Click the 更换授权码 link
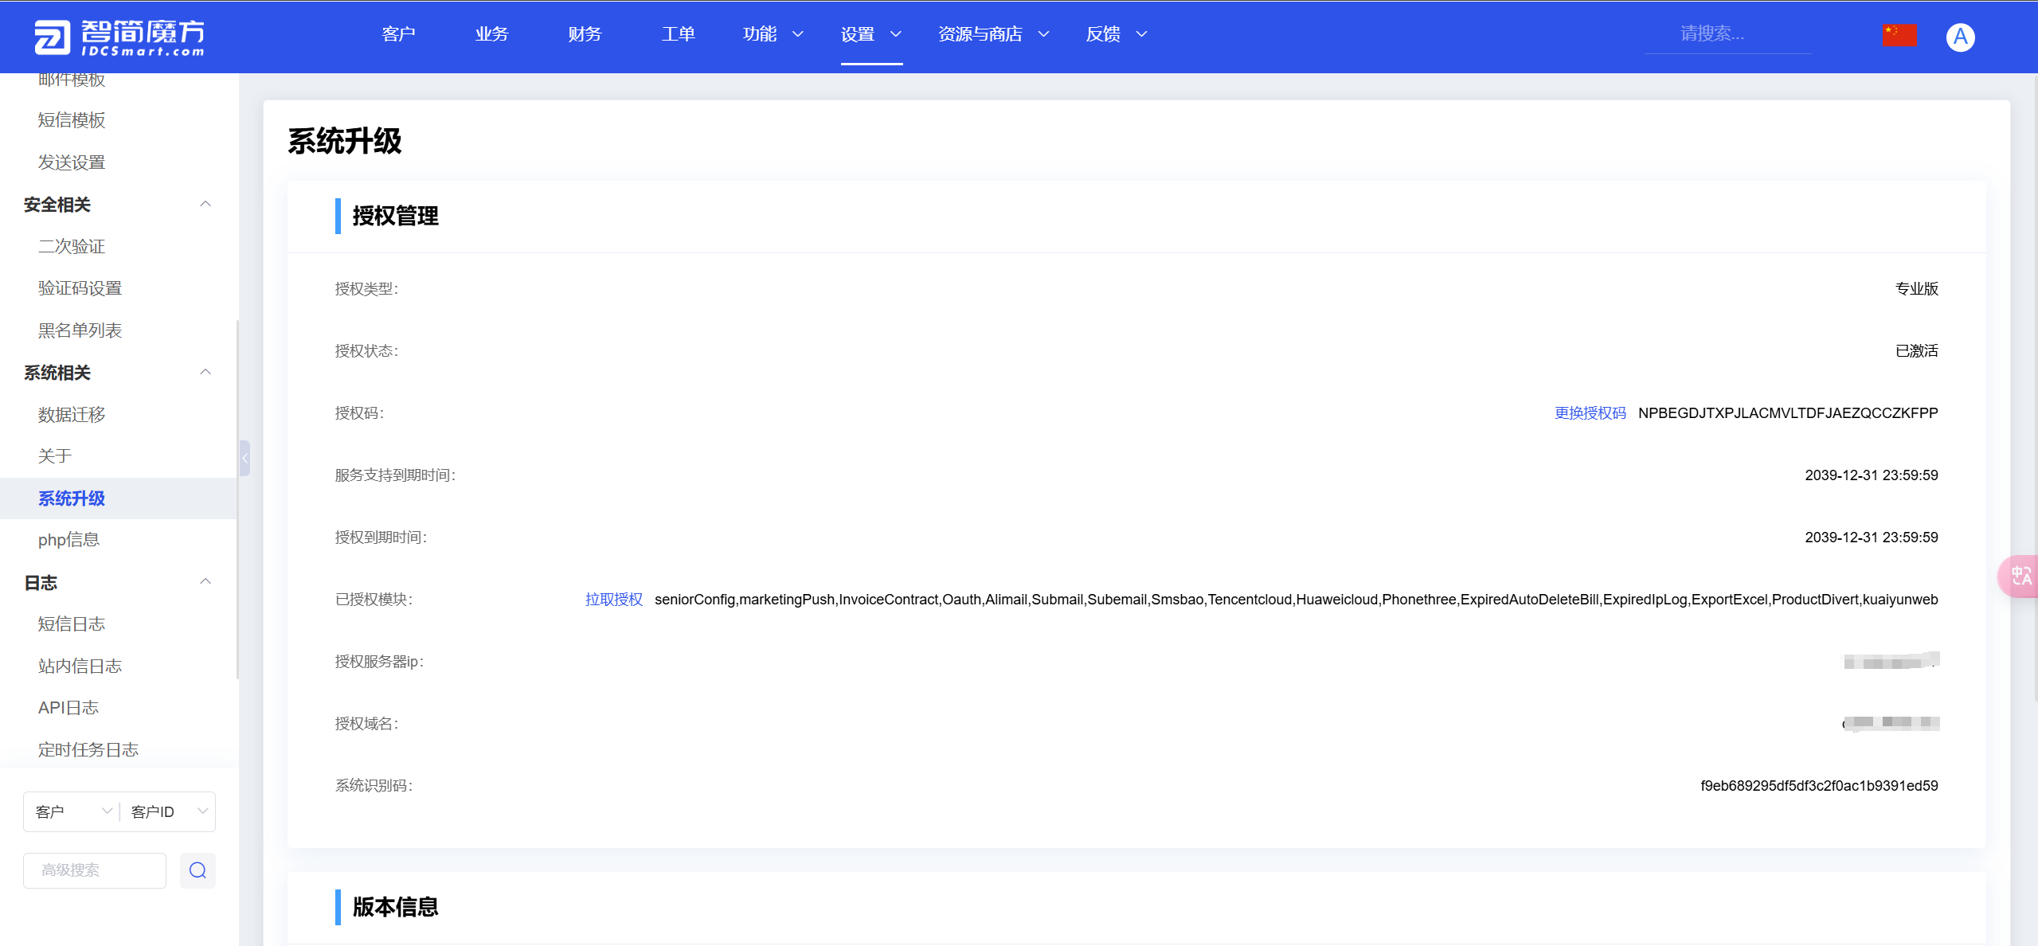2038x946 pixels. 1590,412
